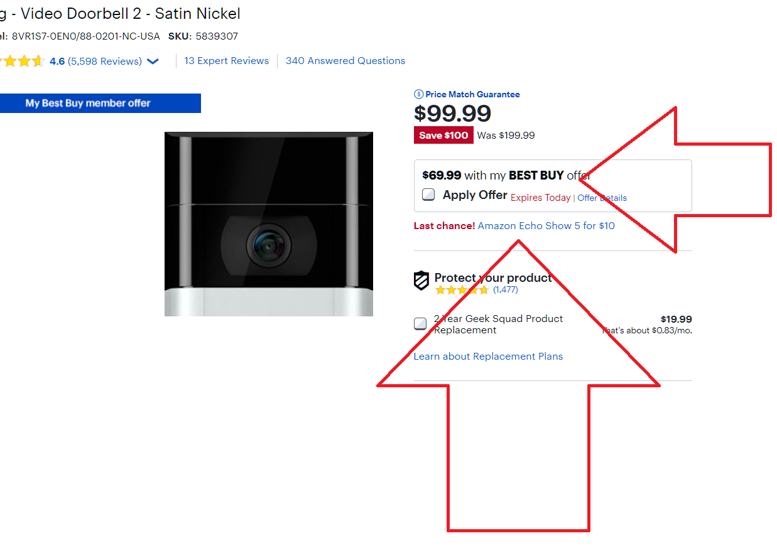Screen dimensions: 777x548
Task: Click the Price Match Guarantee dollar icon
Action: [x=419, y=95]
